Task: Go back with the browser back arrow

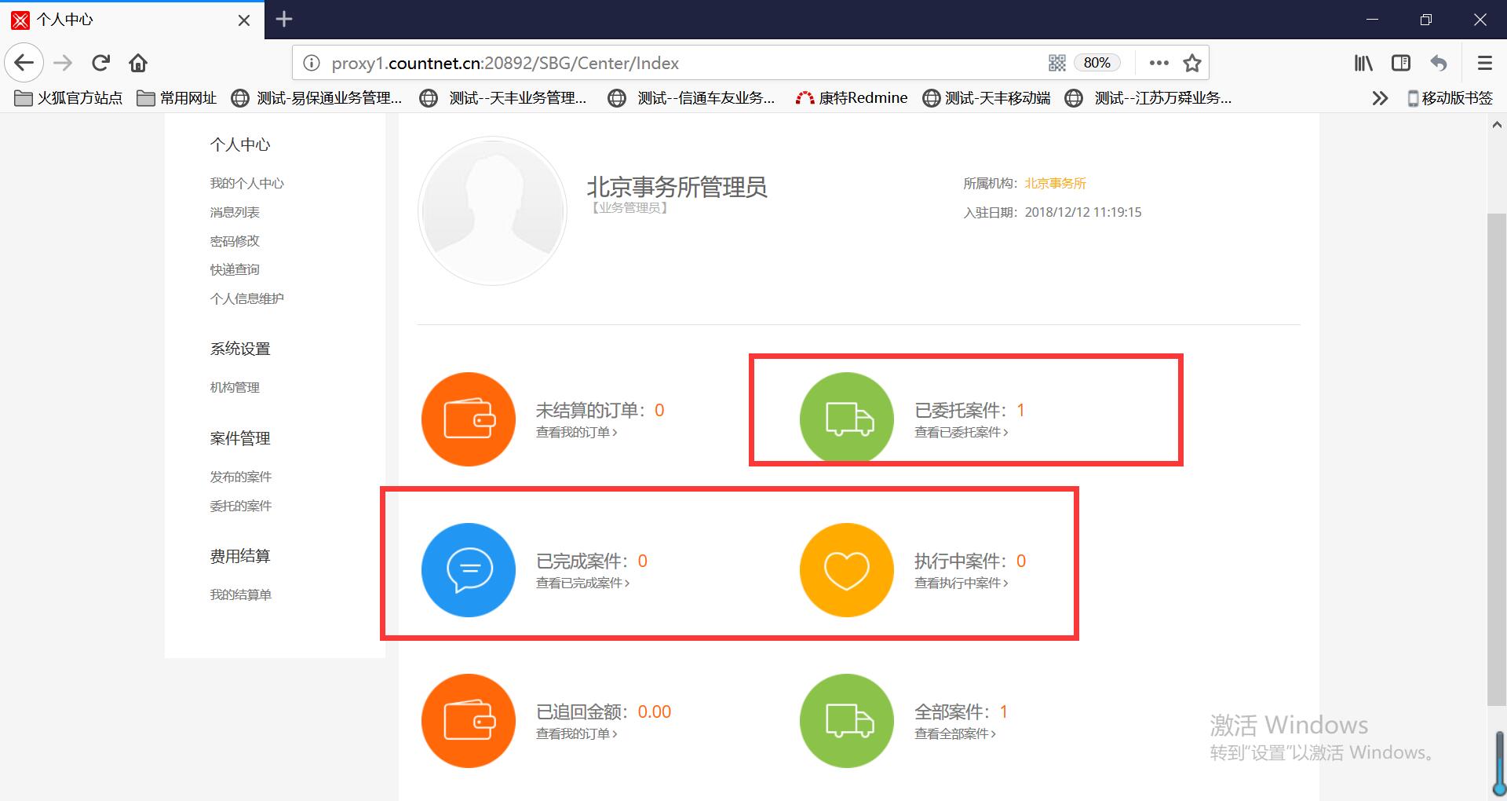Action: [x=24, y=63]
